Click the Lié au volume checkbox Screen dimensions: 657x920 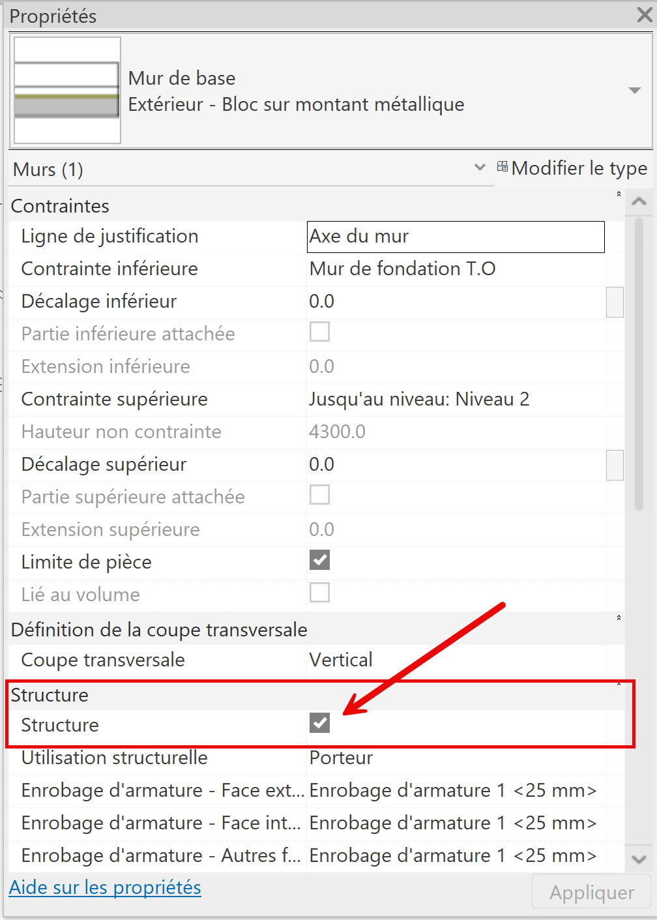point(319,593)
